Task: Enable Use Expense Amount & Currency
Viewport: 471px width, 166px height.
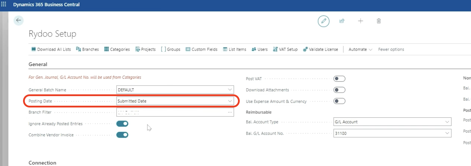Action: [x=339, y=101]
